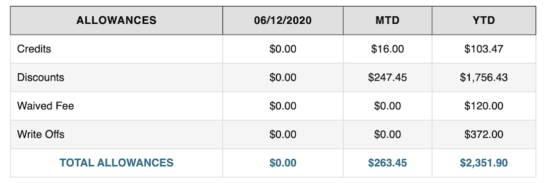Screen dimensions: 546x183
Task: Select the Discounts row label
Action: [x=41, y=77]
